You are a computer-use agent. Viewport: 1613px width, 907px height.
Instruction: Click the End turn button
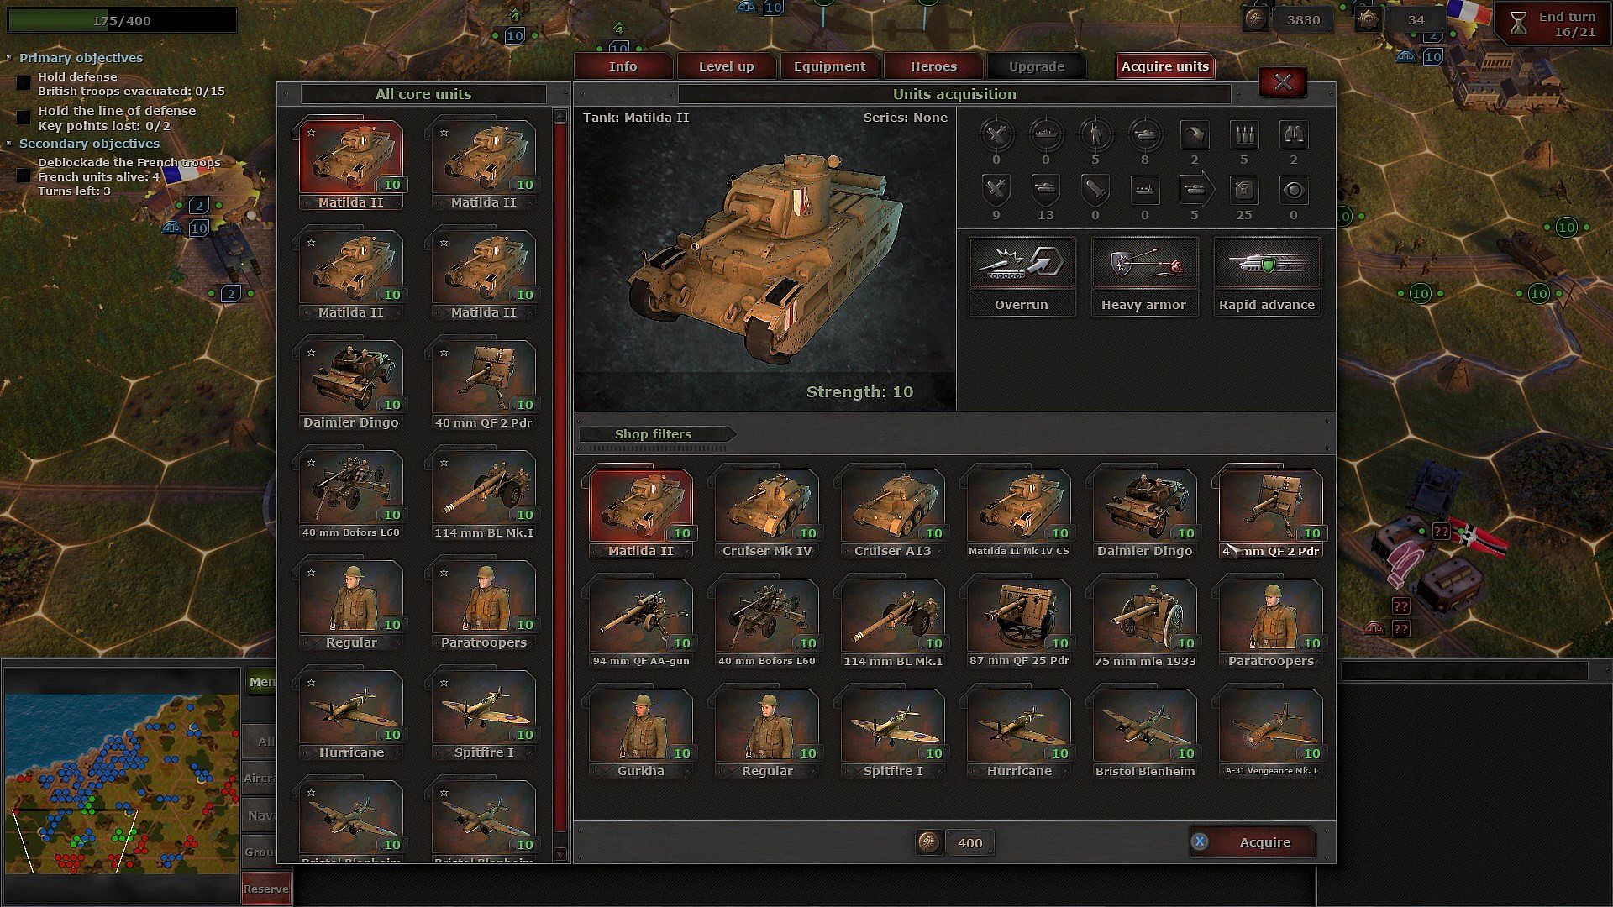click(x=1553, y=24)
